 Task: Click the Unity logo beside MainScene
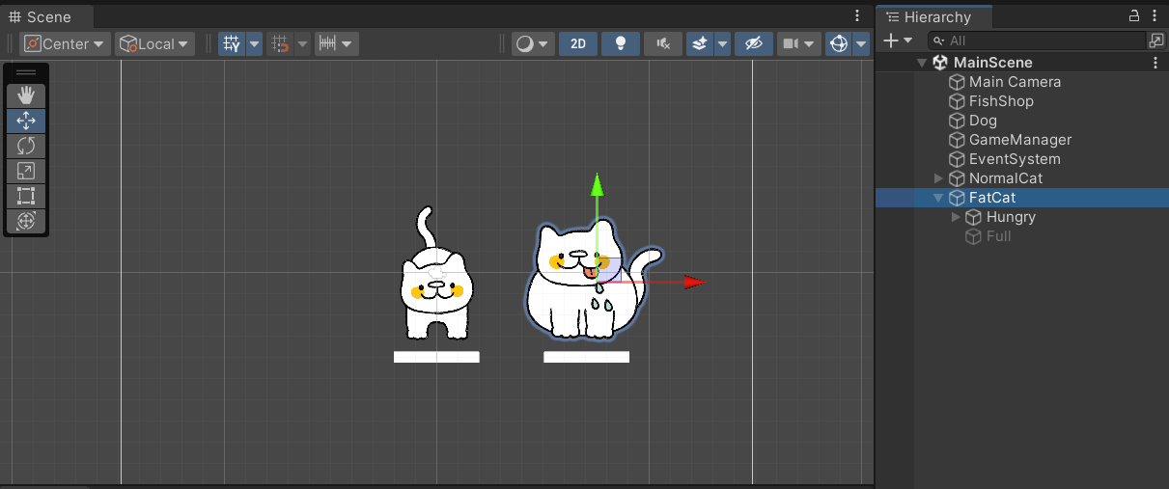point(940,63)
